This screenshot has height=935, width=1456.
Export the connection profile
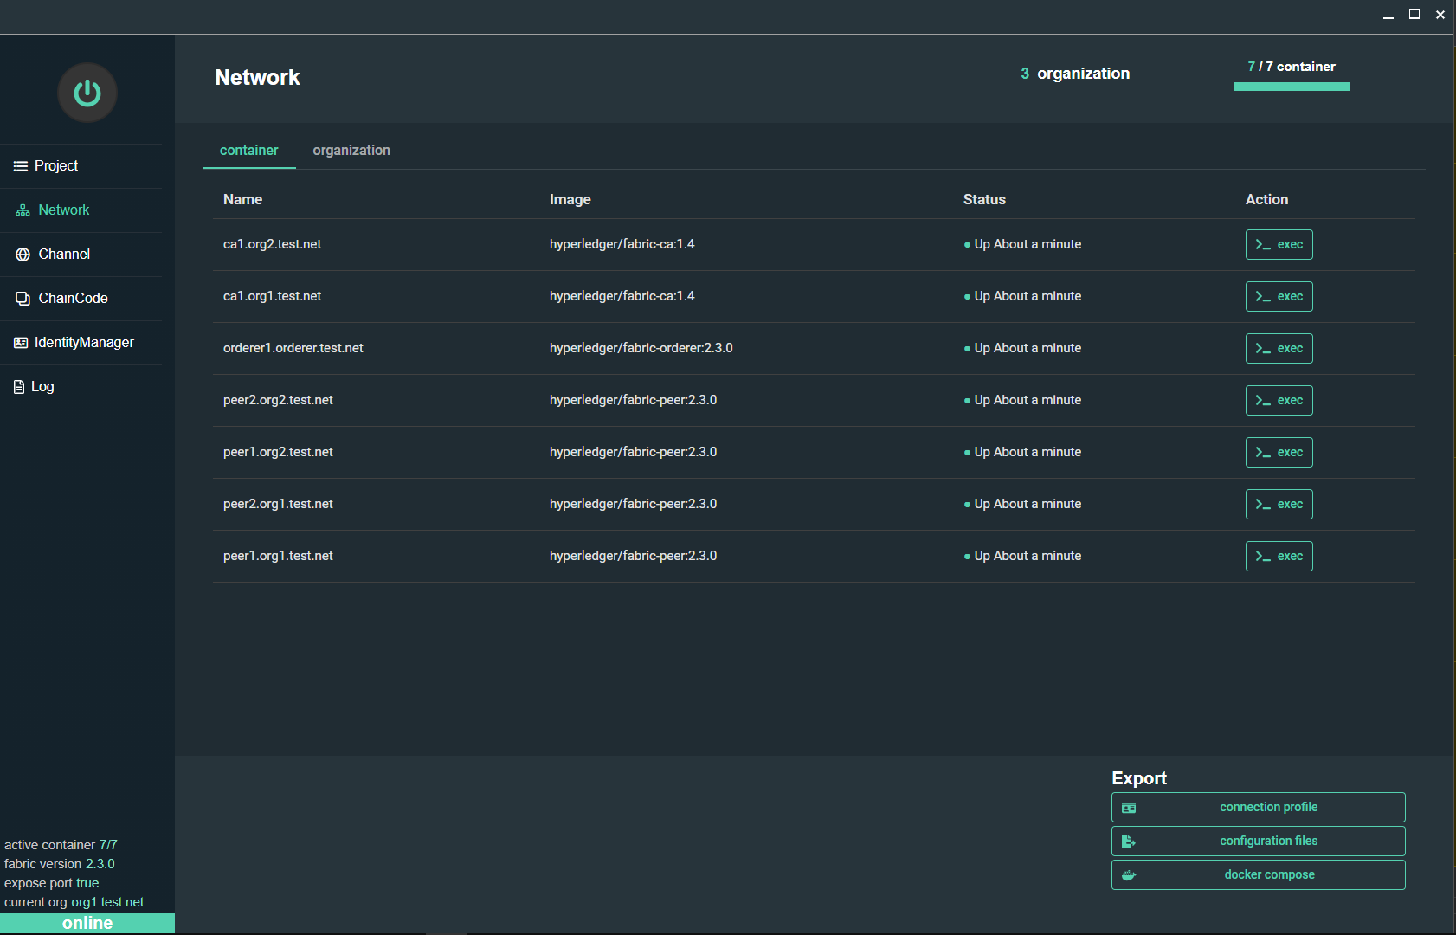(1258, 807)
